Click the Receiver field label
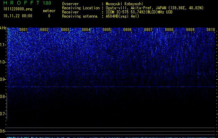Image resolution: width=218 pixels, height=138 pixels. click(x=70, y=12)
